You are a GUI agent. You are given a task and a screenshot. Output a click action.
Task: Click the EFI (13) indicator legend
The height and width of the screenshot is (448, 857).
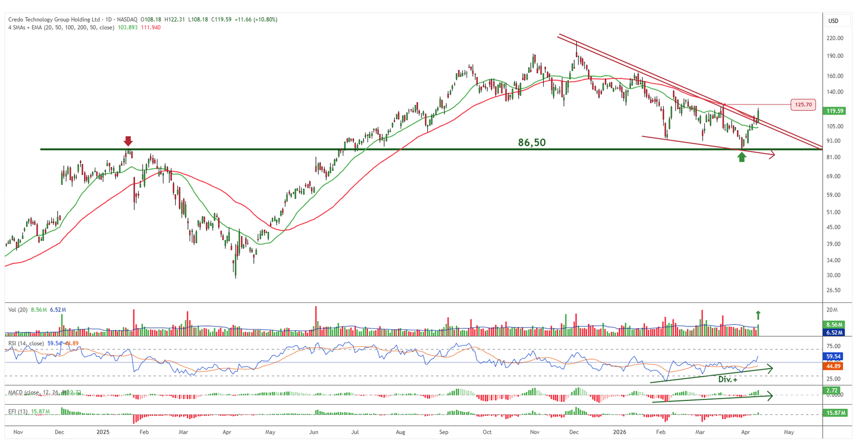(x=18, y=412)
